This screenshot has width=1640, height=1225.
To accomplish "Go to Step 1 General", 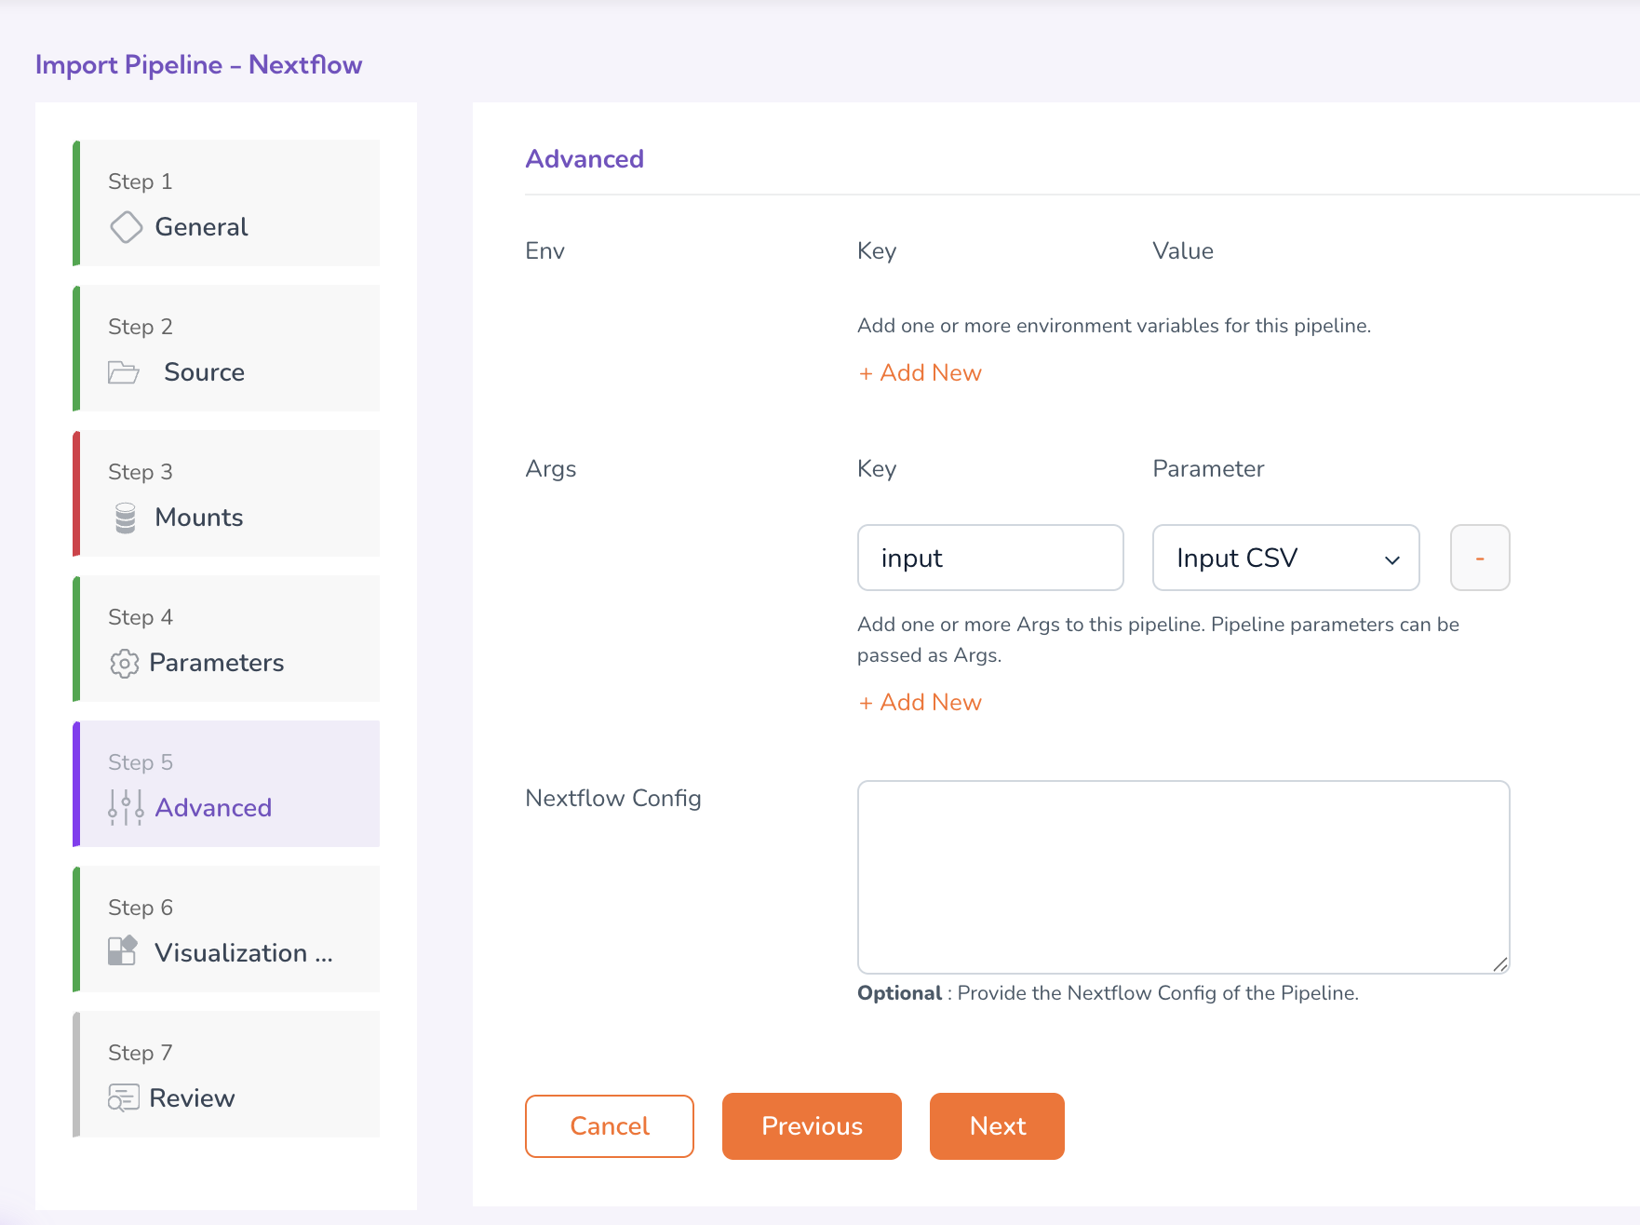I will 227,204.
